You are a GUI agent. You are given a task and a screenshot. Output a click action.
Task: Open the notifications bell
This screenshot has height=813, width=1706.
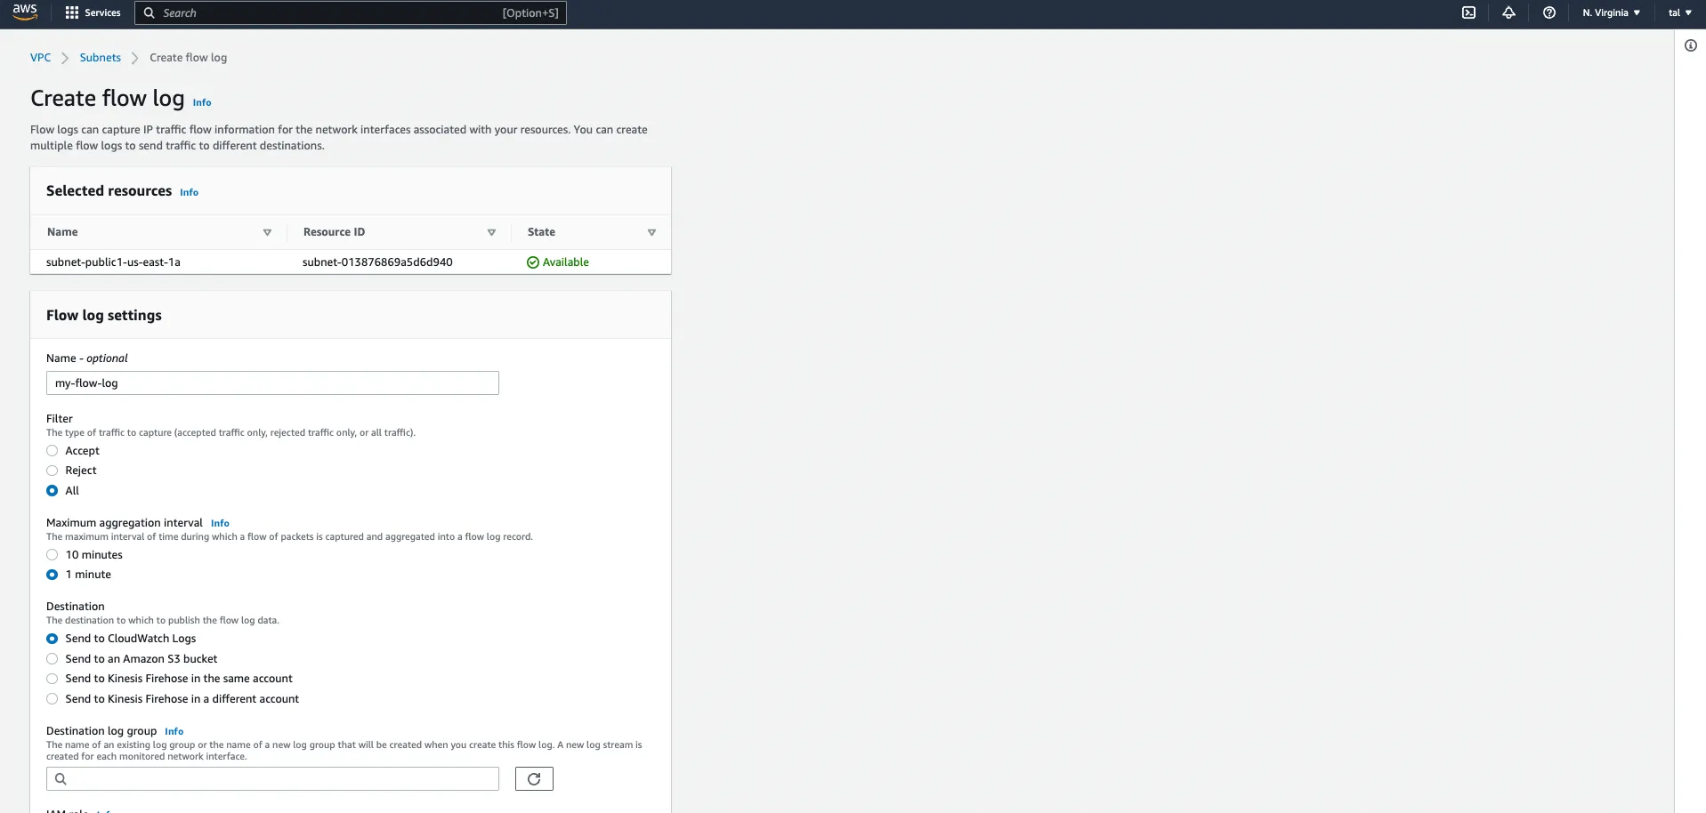click(1508, 12)
